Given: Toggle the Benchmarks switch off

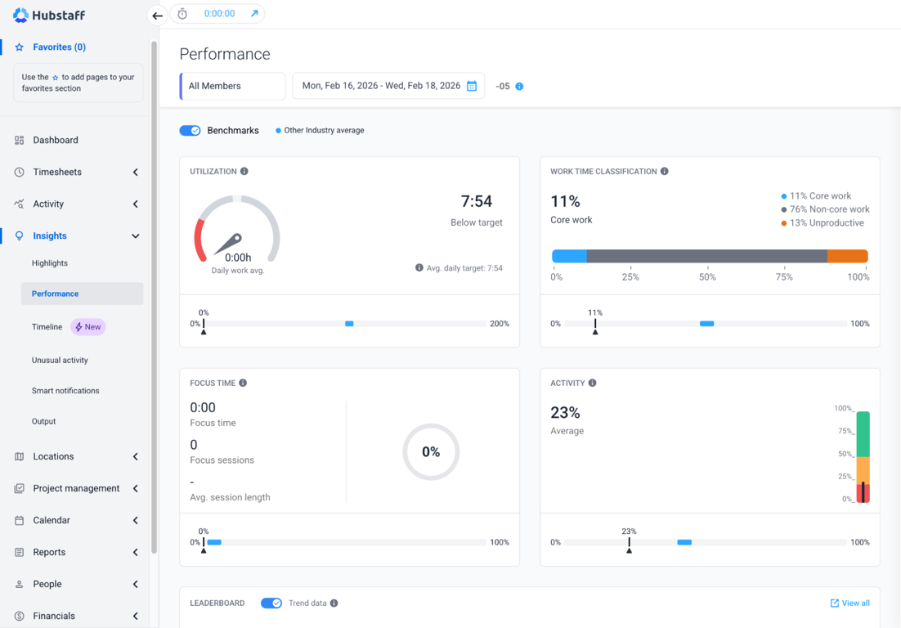Looking at the screenshot, I should [x=190, y=131].
